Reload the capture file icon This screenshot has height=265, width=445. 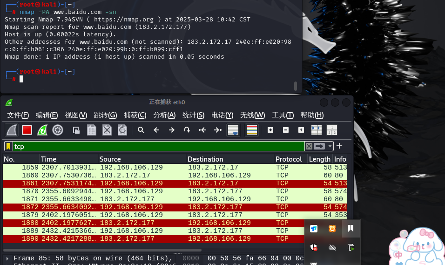[x=122, y=130]
